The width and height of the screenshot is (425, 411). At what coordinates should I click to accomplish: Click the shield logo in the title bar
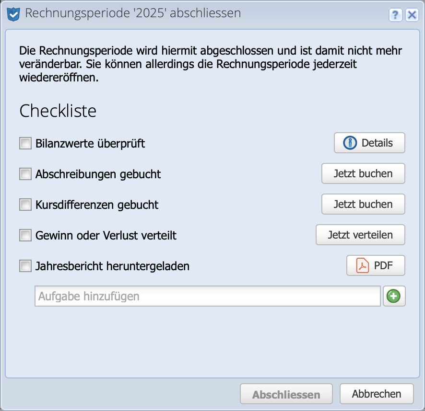tap(13, 13)
